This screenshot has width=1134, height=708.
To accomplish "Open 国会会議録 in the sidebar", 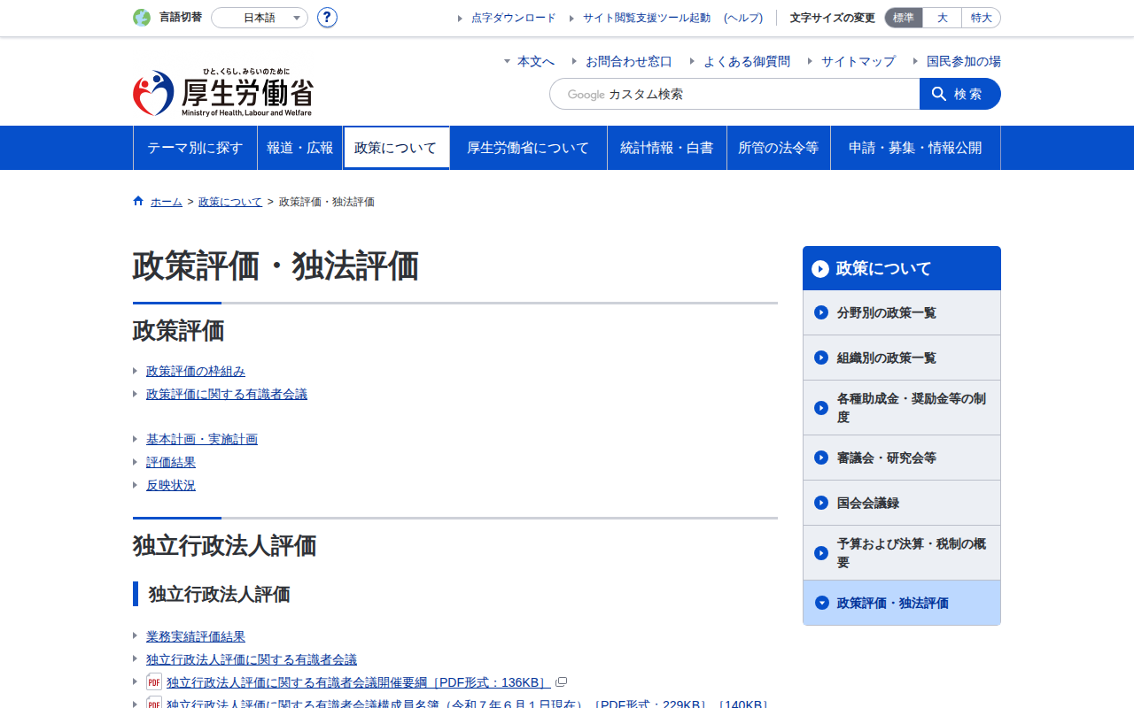I will click(x=902, y=503).
